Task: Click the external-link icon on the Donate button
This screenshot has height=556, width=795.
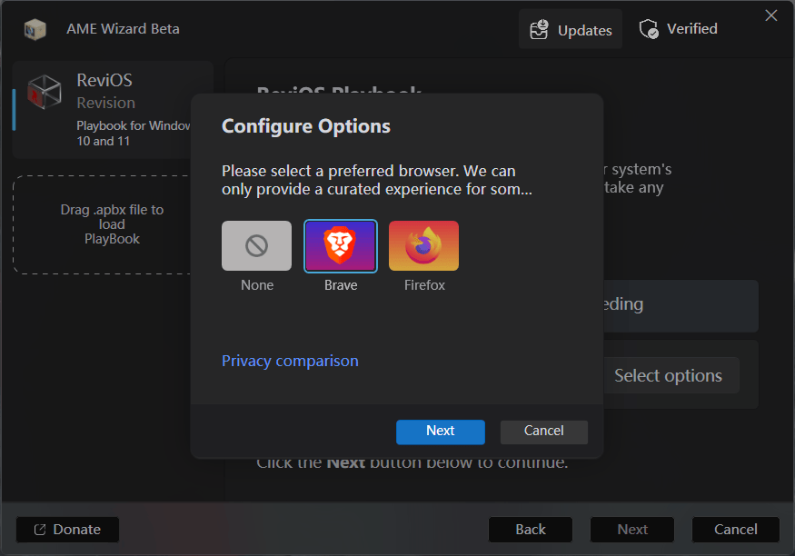Action: coord(39,529)
